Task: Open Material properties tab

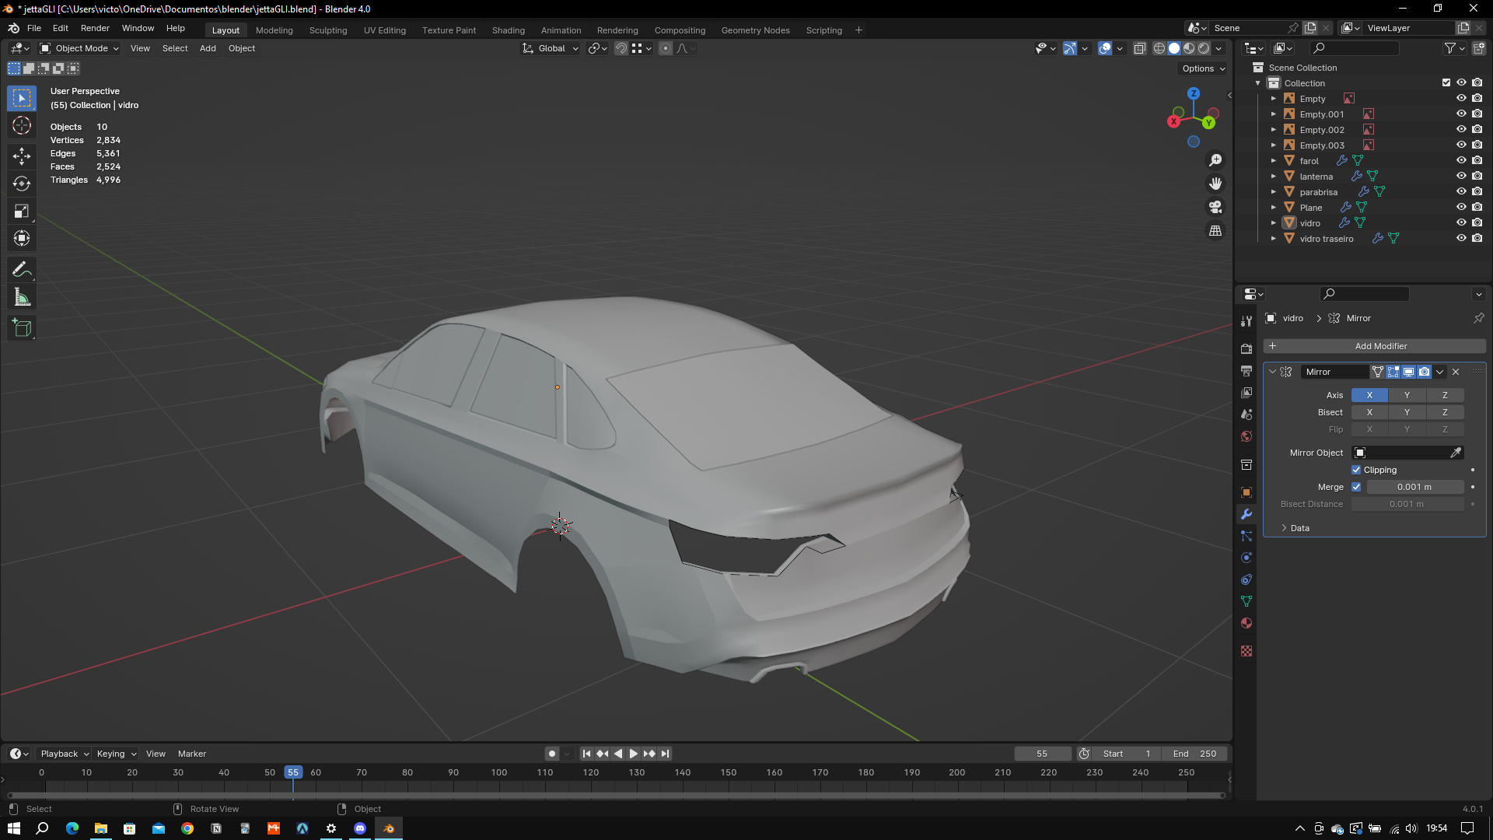Action: (1246, 623)
